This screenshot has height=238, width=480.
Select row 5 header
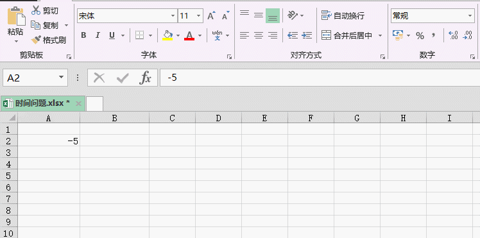click(8, 176)
